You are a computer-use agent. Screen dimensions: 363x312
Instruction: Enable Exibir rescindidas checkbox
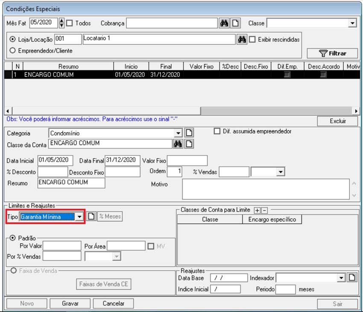click(252, 39)
